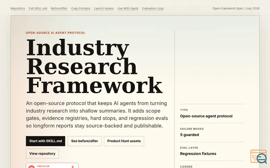Jump to Launch Assets in the nav
The width and height of the screenshot is (270, 168).
pyautogui.click(x=104, y=8)
